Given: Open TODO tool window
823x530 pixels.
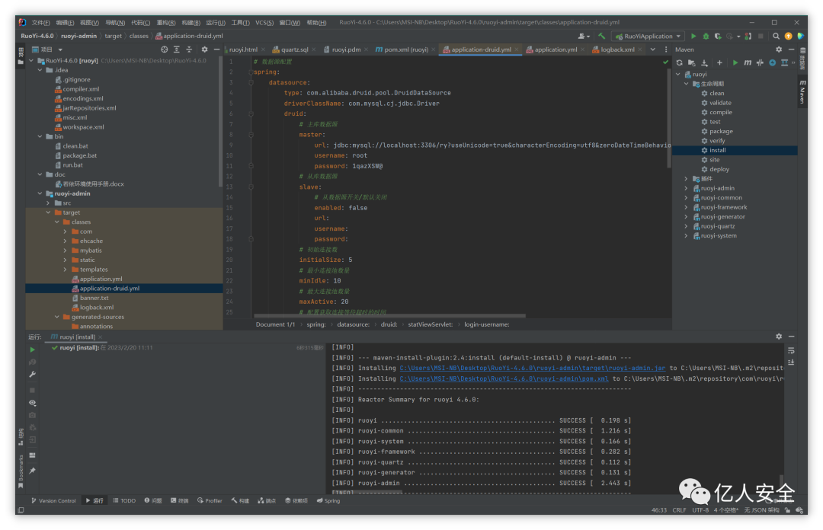Looking at the screenshot, I should pyautogui.click(x=124, y=500).
